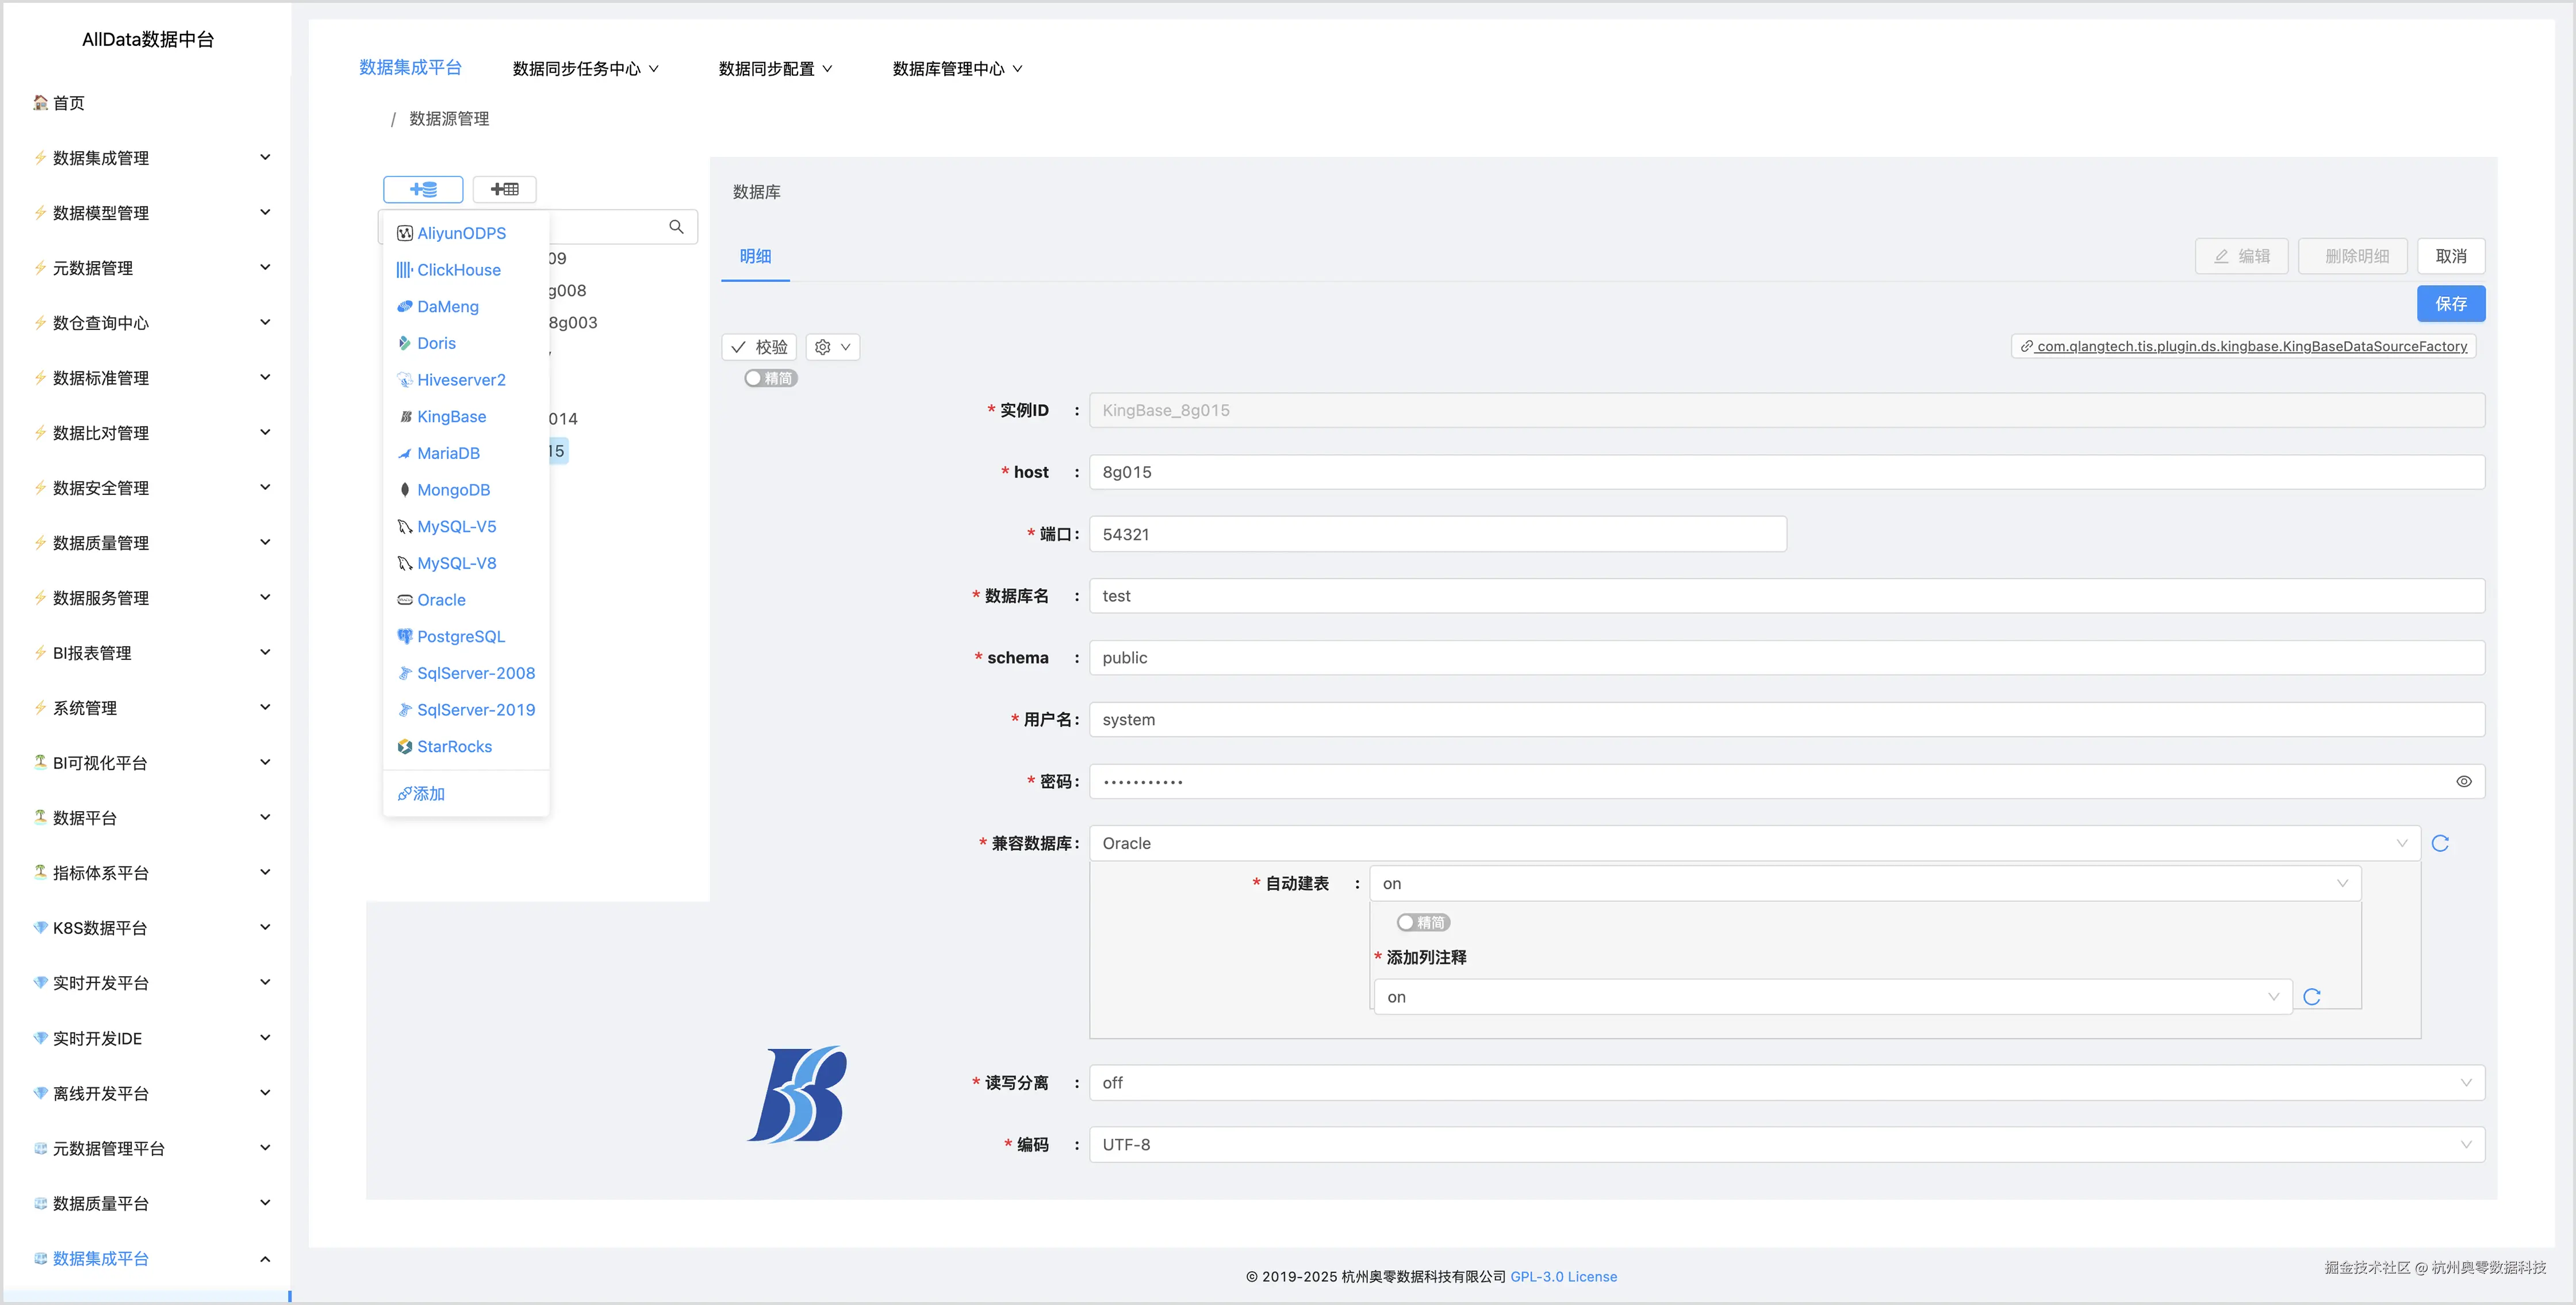Click the refresh icon beside the 兼容数据库 dropdown
2576x1305 pixels.
pyautogui.click(x=2440, y=842)
